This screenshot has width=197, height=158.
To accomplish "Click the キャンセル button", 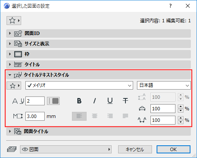I will point(135,149).
